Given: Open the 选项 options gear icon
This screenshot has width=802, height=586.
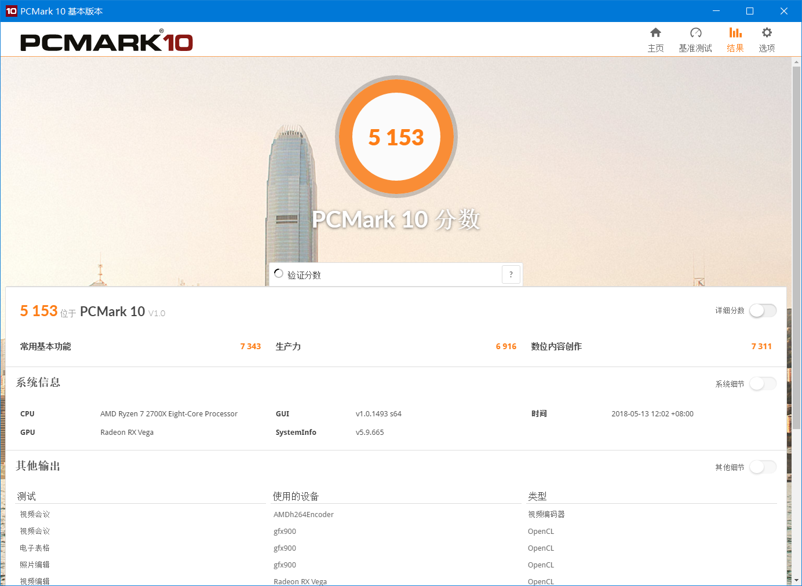Looking at the screenshot, I should pyautogui.click(x=767, y=33).
